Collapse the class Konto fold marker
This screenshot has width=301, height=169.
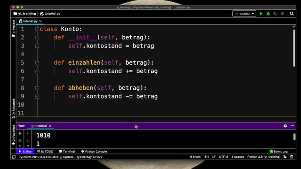[x=37, y=29]
